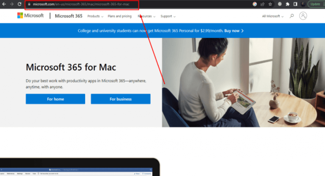
Task: Go back to the previous page
Action: click(4, 4)
